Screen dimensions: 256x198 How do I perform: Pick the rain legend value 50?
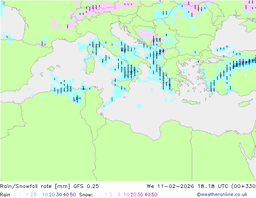click(73, 195)
